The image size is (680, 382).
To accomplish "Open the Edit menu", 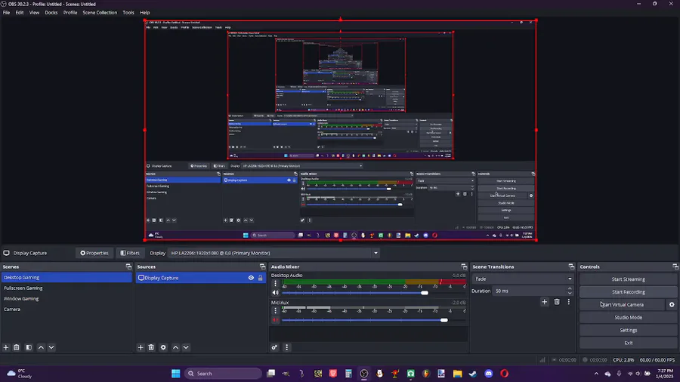I will (x=20, y=13).
